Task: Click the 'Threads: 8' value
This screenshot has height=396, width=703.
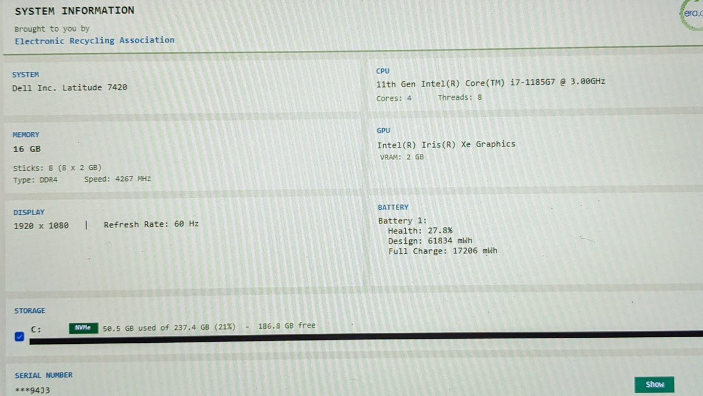Action: (460, 97)
